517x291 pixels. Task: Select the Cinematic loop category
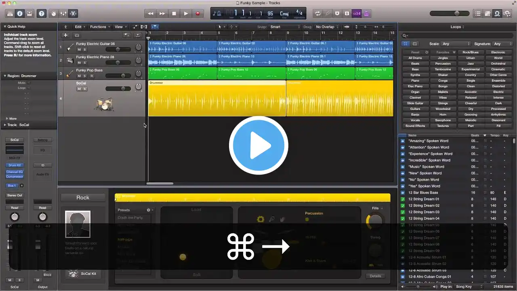point(498,69)
